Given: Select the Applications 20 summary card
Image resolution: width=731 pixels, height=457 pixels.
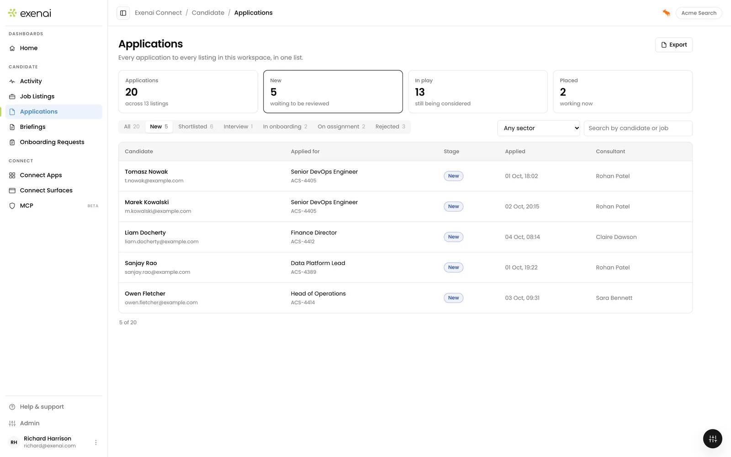Looking at the screenshot, I should pyautogui.click(x=188, y=91).
